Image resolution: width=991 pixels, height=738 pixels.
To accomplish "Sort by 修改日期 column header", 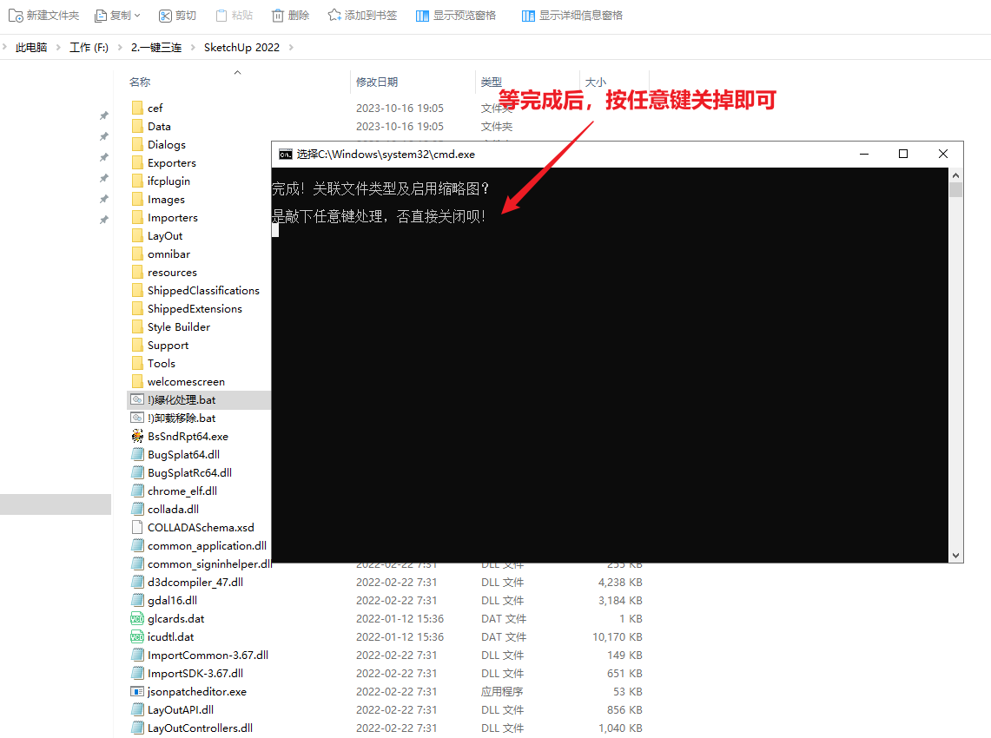I will tap(377, 82).
